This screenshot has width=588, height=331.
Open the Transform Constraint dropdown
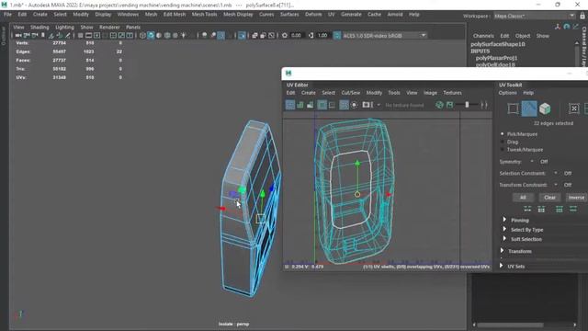555,185
